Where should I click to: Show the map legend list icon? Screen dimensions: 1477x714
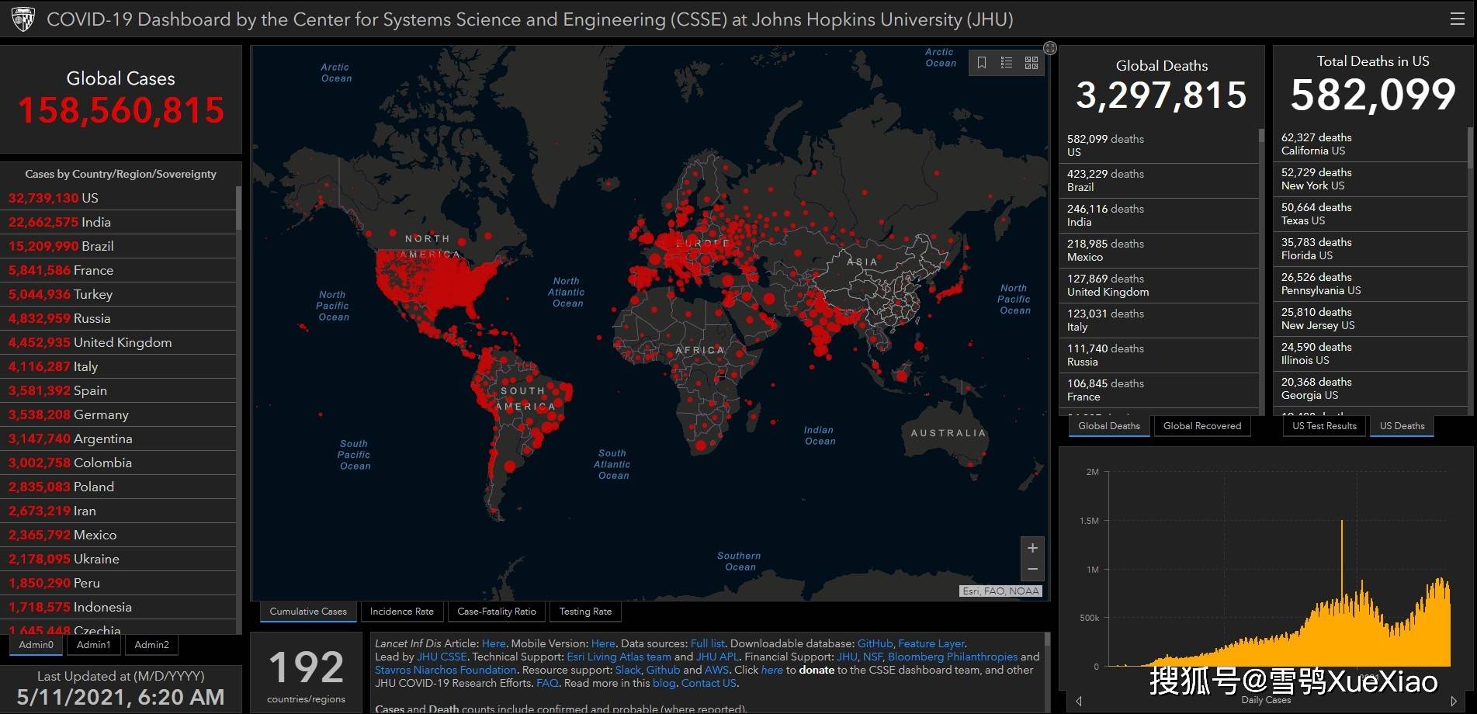(x=1007, y=63)
